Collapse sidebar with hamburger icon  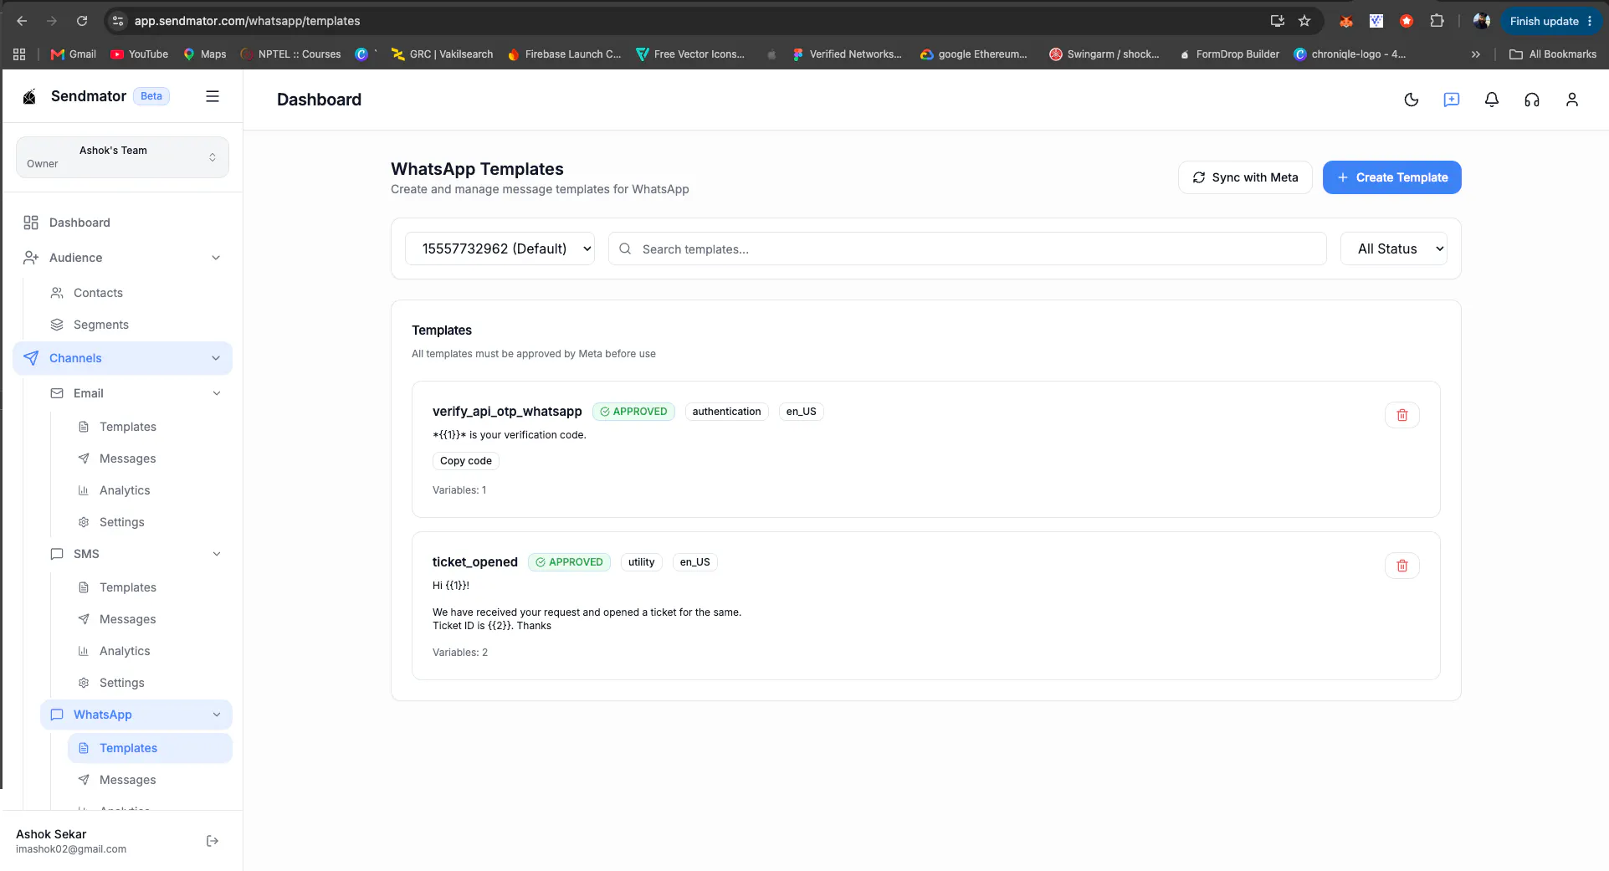[x=213, y=96]
